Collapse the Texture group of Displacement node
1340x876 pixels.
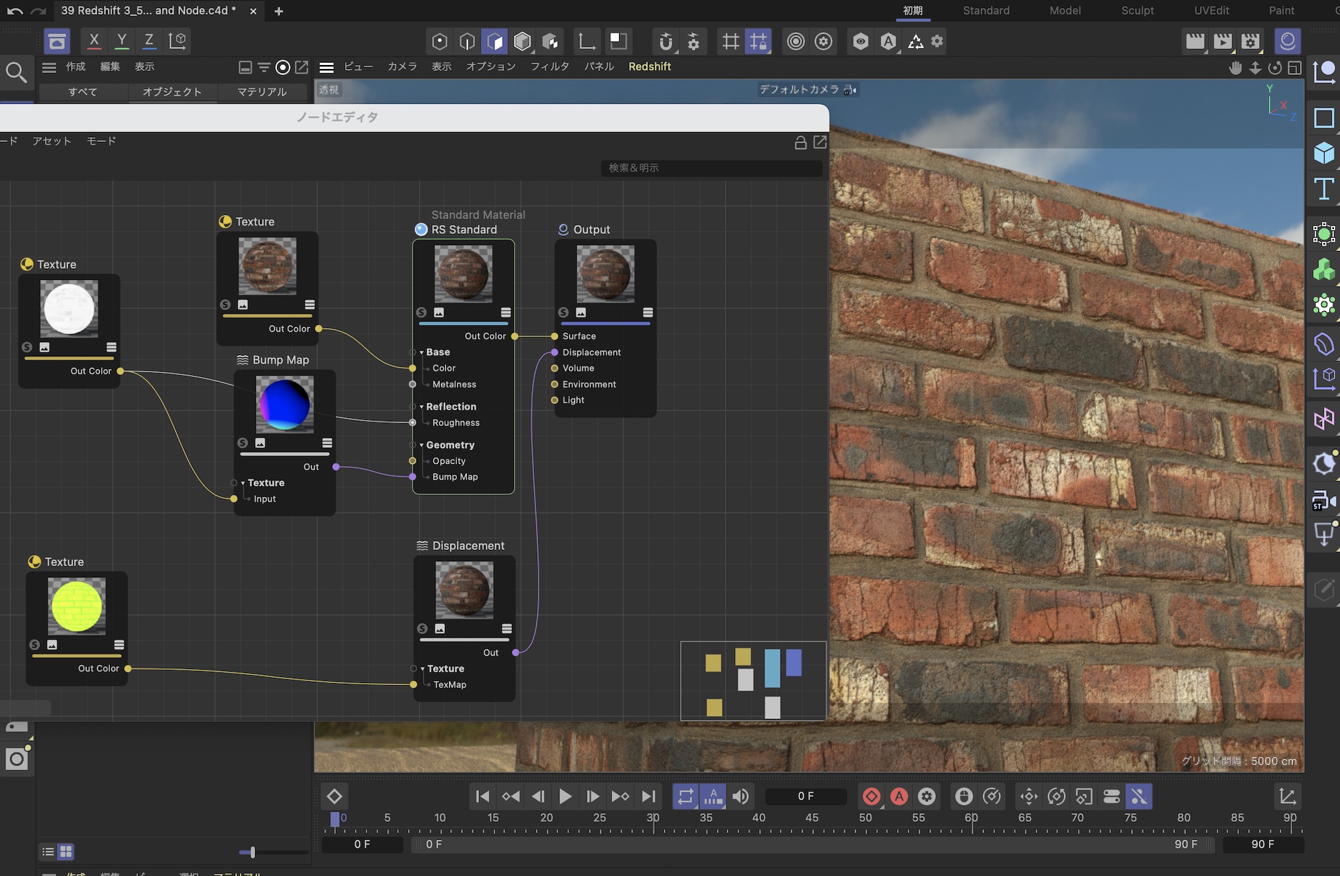click(423, 669)
